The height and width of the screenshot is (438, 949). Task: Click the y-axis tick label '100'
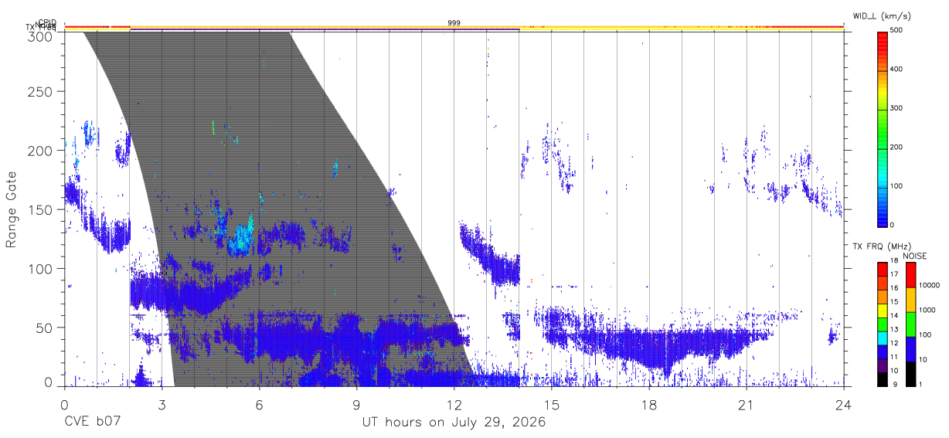point(41,269)
